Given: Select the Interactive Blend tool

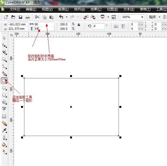Looking at the screenshot, I should pyautogui.click(x=4, y=123).
